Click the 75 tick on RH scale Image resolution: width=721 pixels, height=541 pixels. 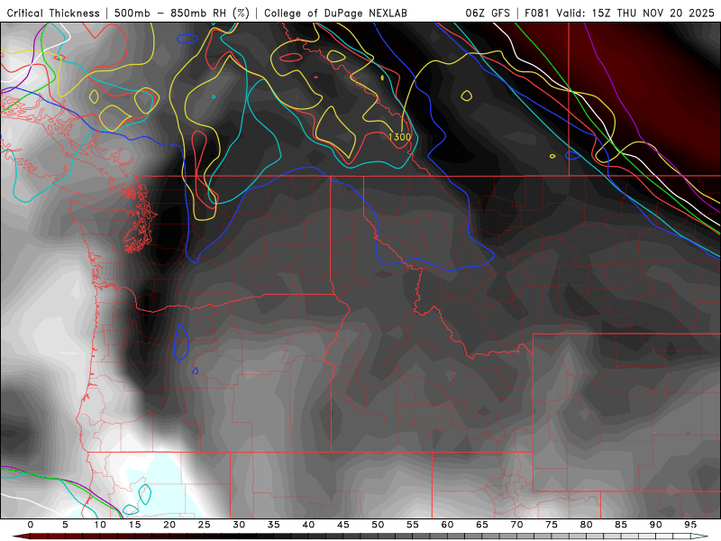click(552, 525)
